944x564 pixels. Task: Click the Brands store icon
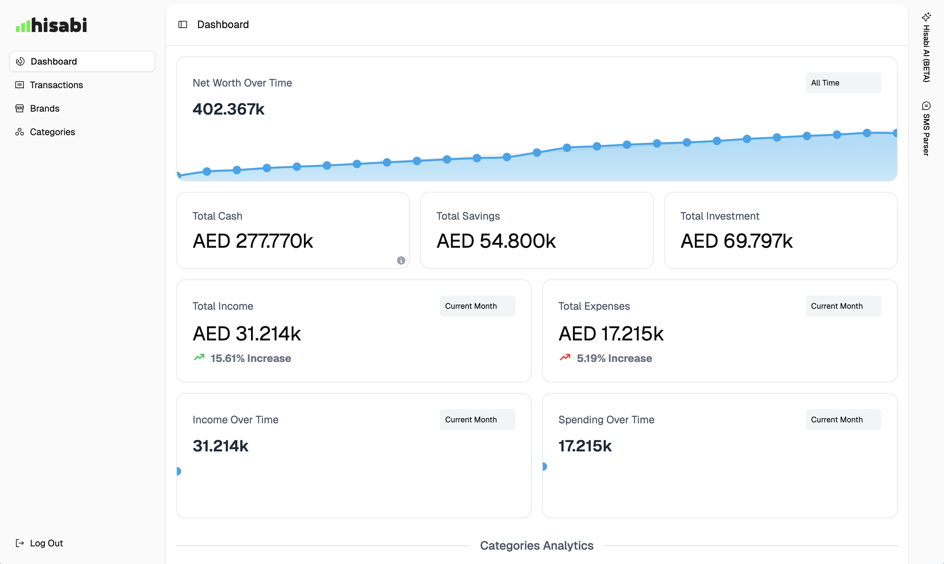[20, 108]
